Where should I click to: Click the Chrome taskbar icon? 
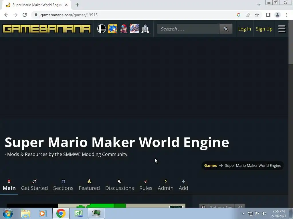pyautogui.click(x=61, y=213)
